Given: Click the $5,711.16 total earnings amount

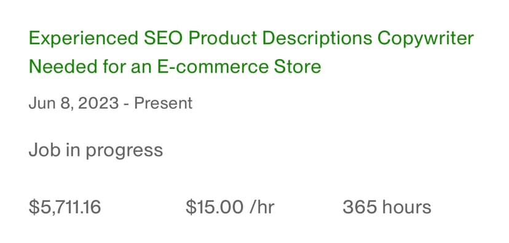Looking at the screenshot, I should [65, 207].
